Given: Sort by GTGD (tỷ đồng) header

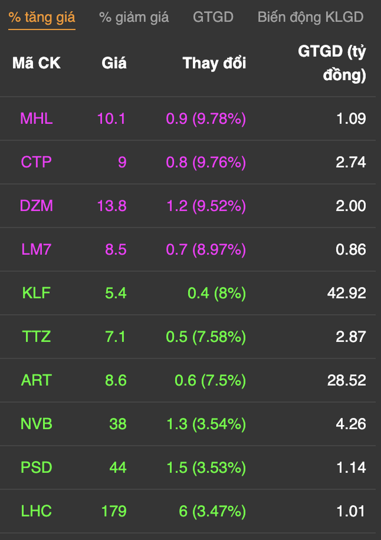Looking at the screenshot, I should click(x=332, y=63).
